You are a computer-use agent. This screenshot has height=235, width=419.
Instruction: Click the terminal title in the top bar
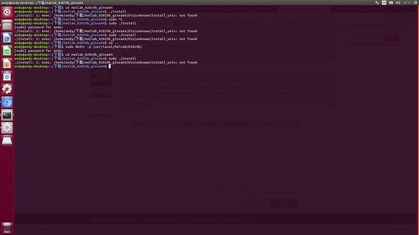click(x=43, y=2)
